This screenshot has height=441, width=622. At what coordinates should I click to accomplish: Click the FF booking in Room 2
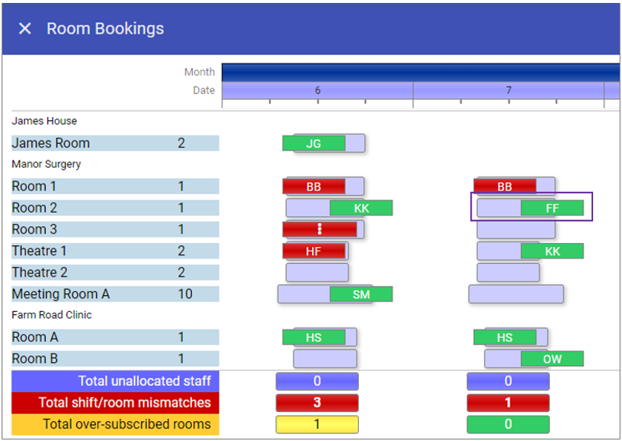552,208
